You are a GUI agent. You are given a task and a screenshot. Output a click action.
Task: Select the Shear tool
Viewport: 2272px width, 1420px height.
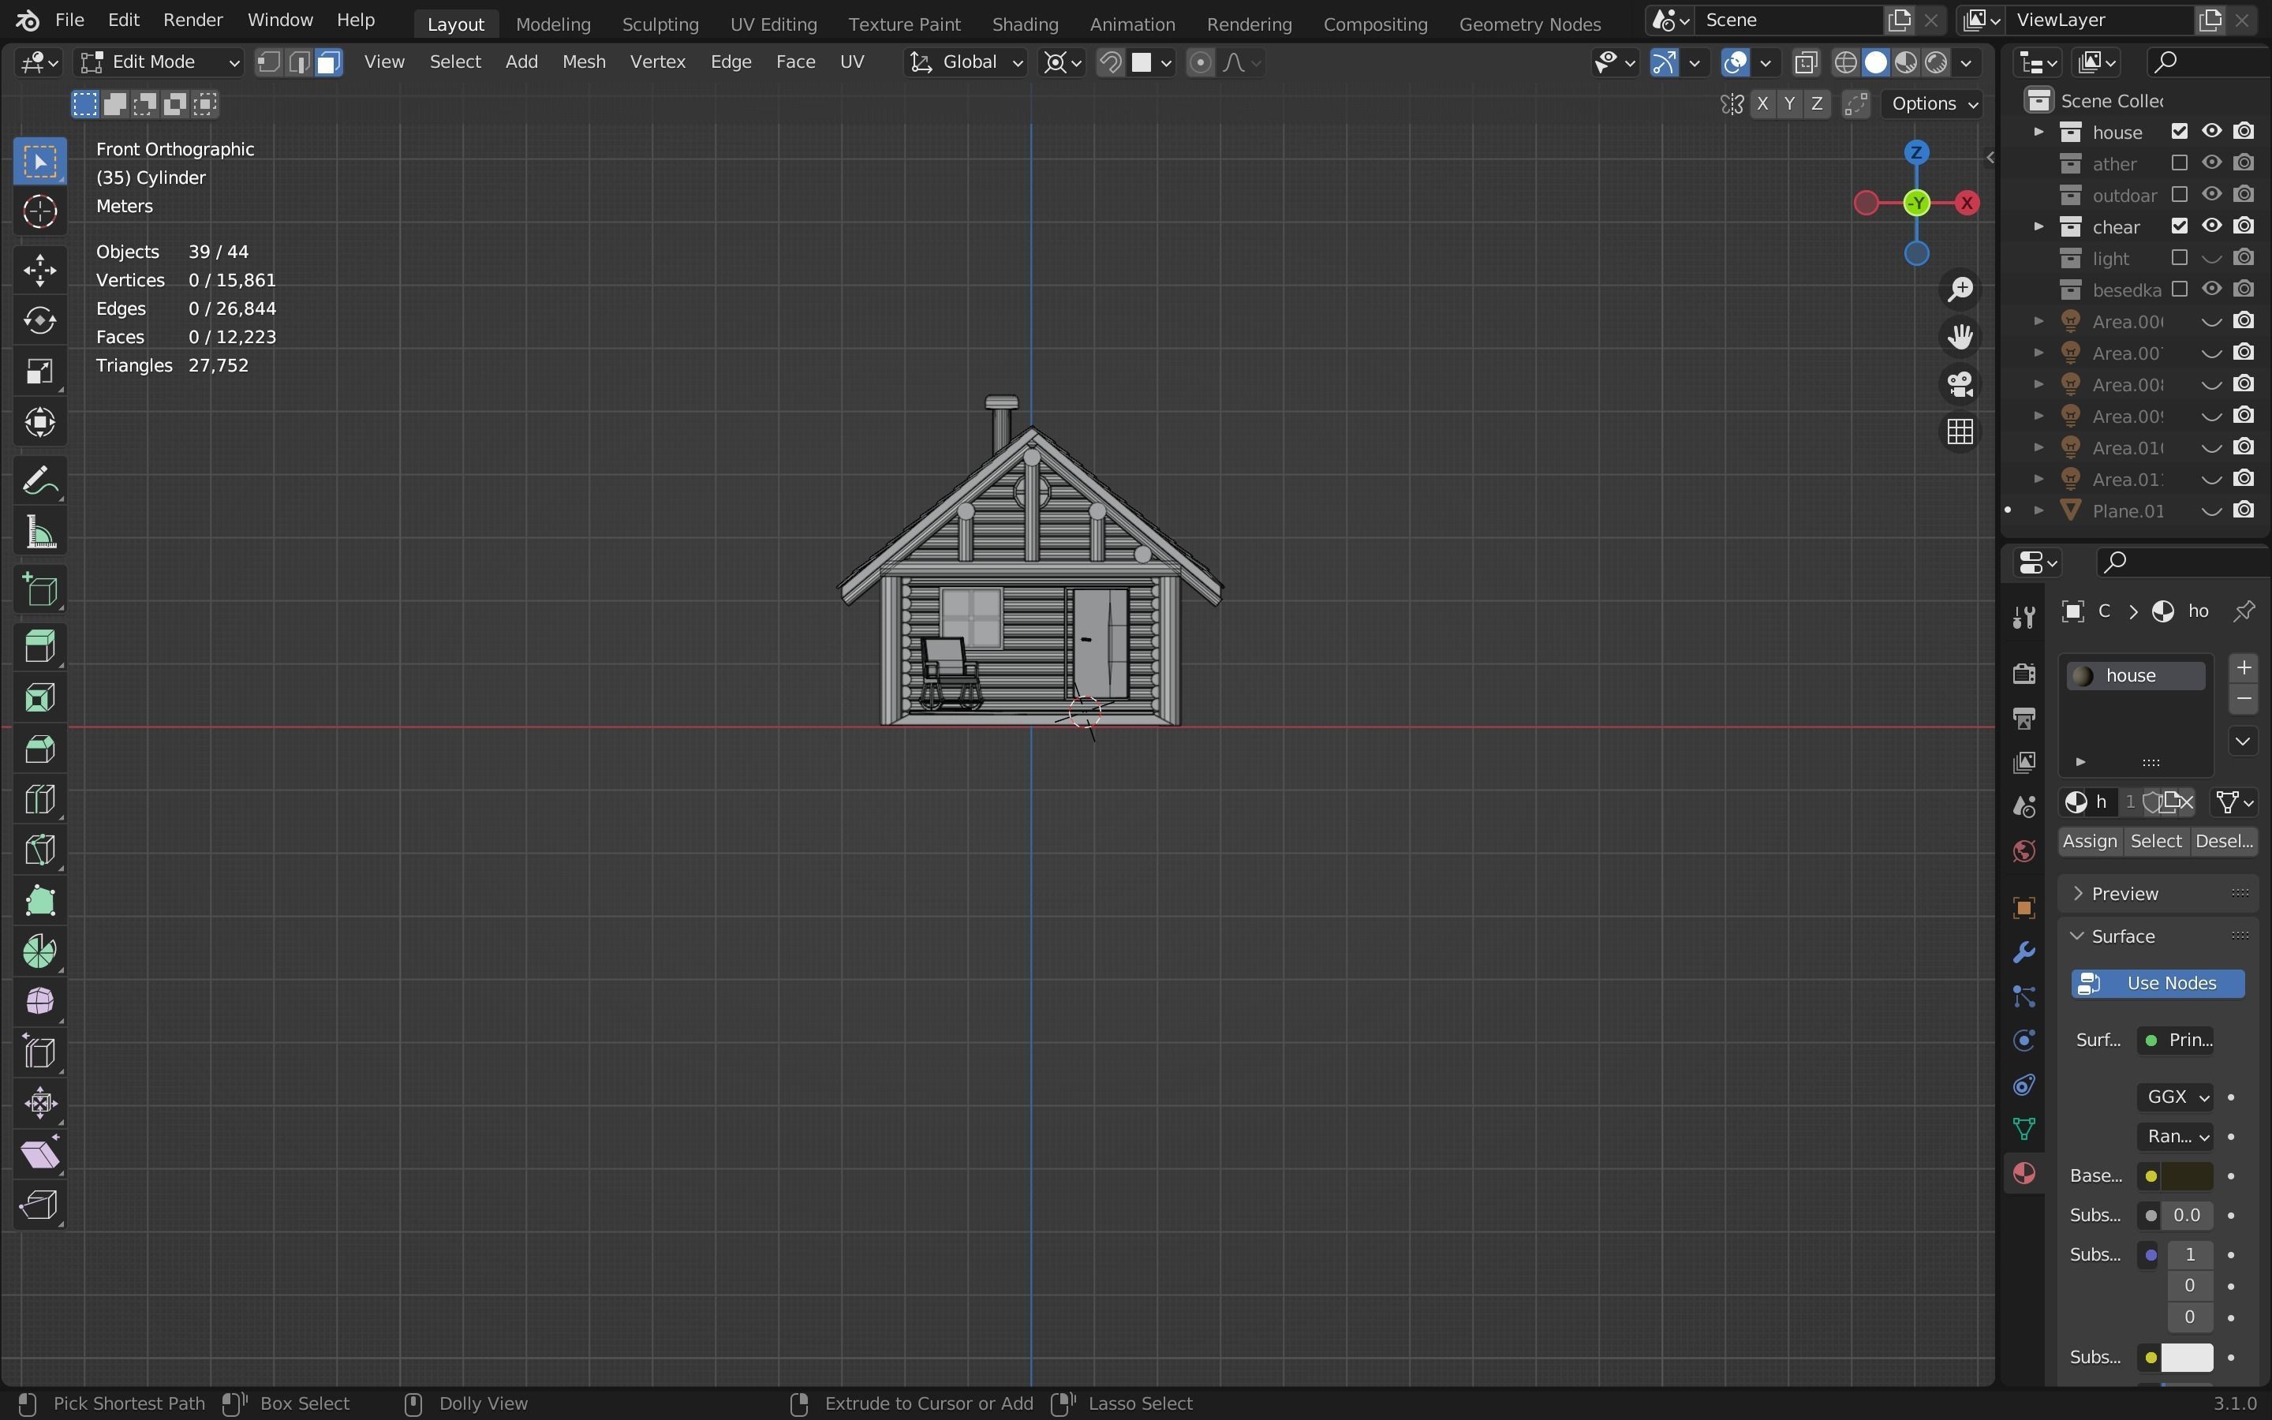pos(39,1154)
